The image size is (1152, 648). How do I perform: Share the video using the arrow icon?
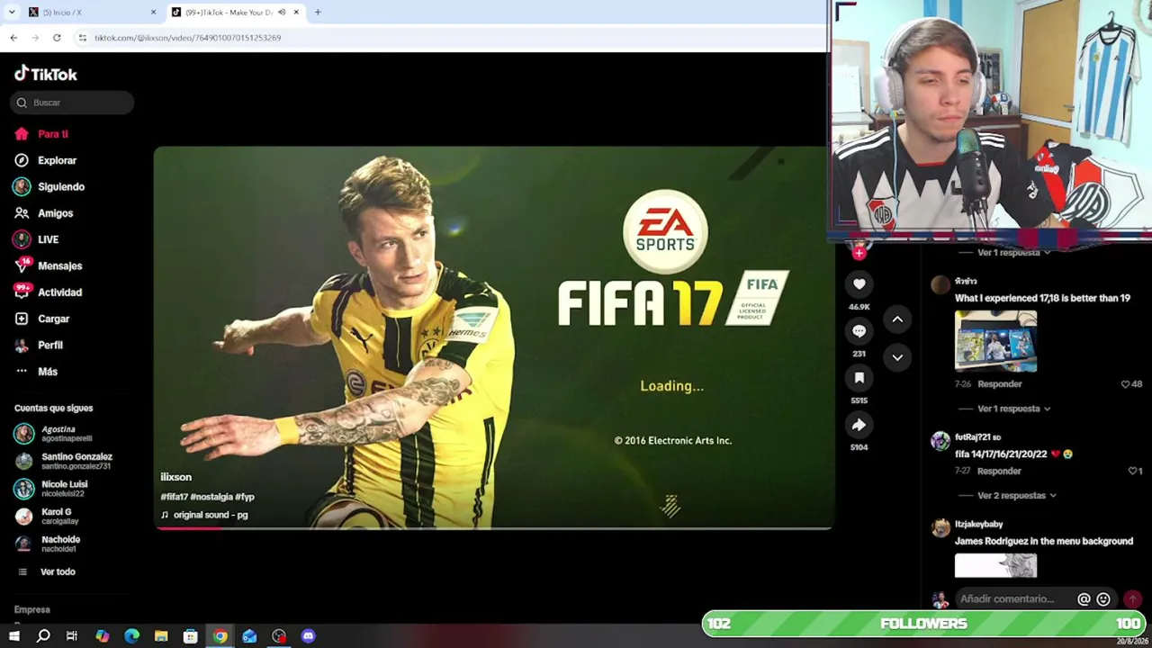click(859, 425)
